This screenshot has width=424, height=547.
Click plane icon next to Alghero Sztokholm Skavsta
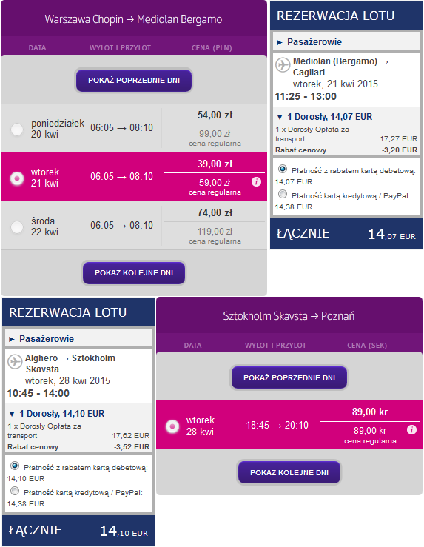(15, 361)
